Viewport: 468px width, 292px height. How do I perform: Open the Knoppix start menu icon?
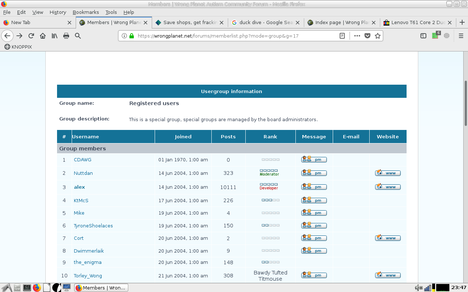click(6, 288)
